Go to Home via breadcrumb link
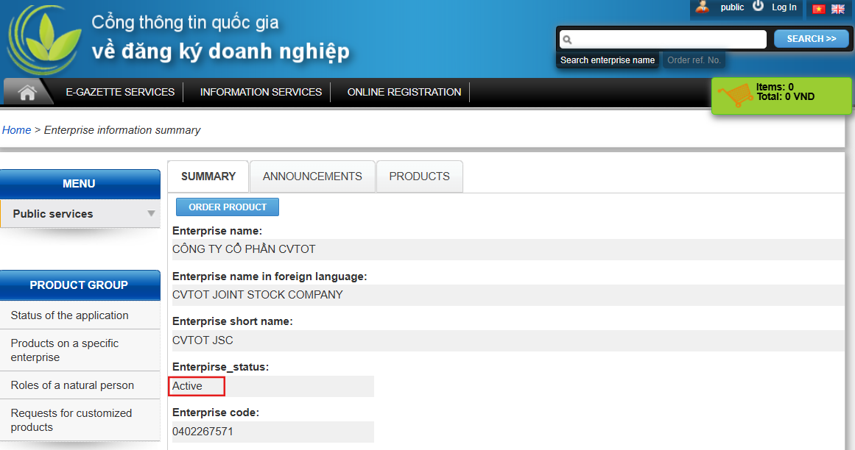Viewport: 855px width, 450px height. pyautogui.click(x=16, y=130)
